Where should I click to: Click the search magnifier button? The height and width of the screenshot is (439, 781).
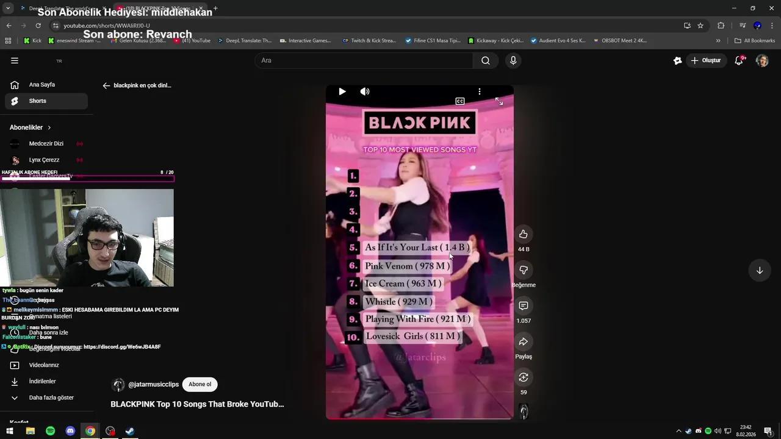[486, 60]
